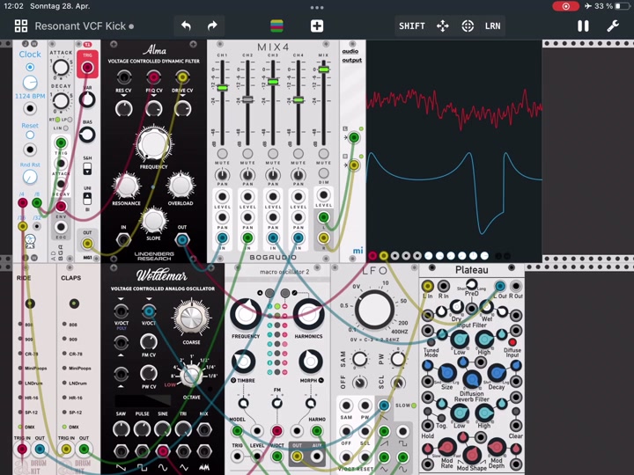Click Woldemar COARSE tuning knob
The height and width of the screenshot is (475, 634).
(191, 318)
